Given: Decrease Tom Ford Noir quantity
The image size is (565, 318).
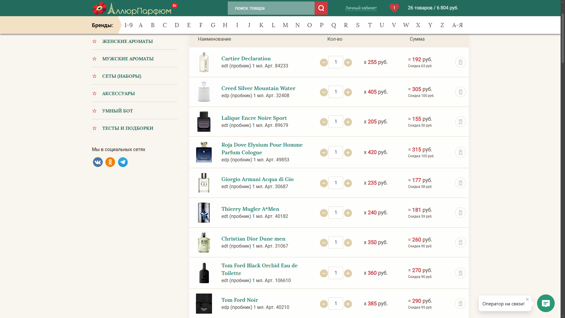Looking at the screenshot, I should [324, 304].
